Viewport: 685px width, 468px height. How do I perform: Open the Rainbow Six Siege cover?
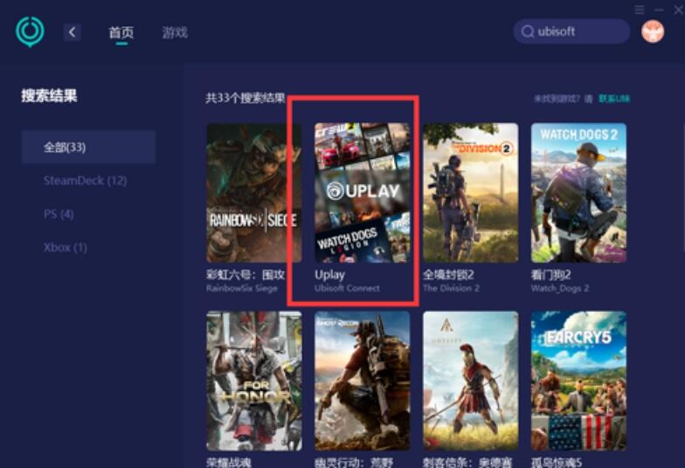(253, 192)
